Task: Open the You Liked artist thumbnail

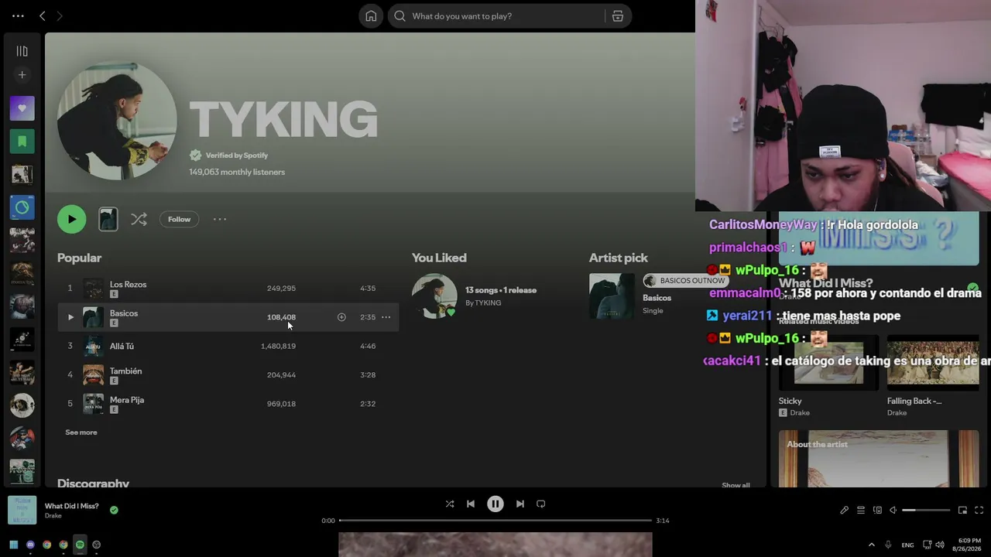Action: 434,296
